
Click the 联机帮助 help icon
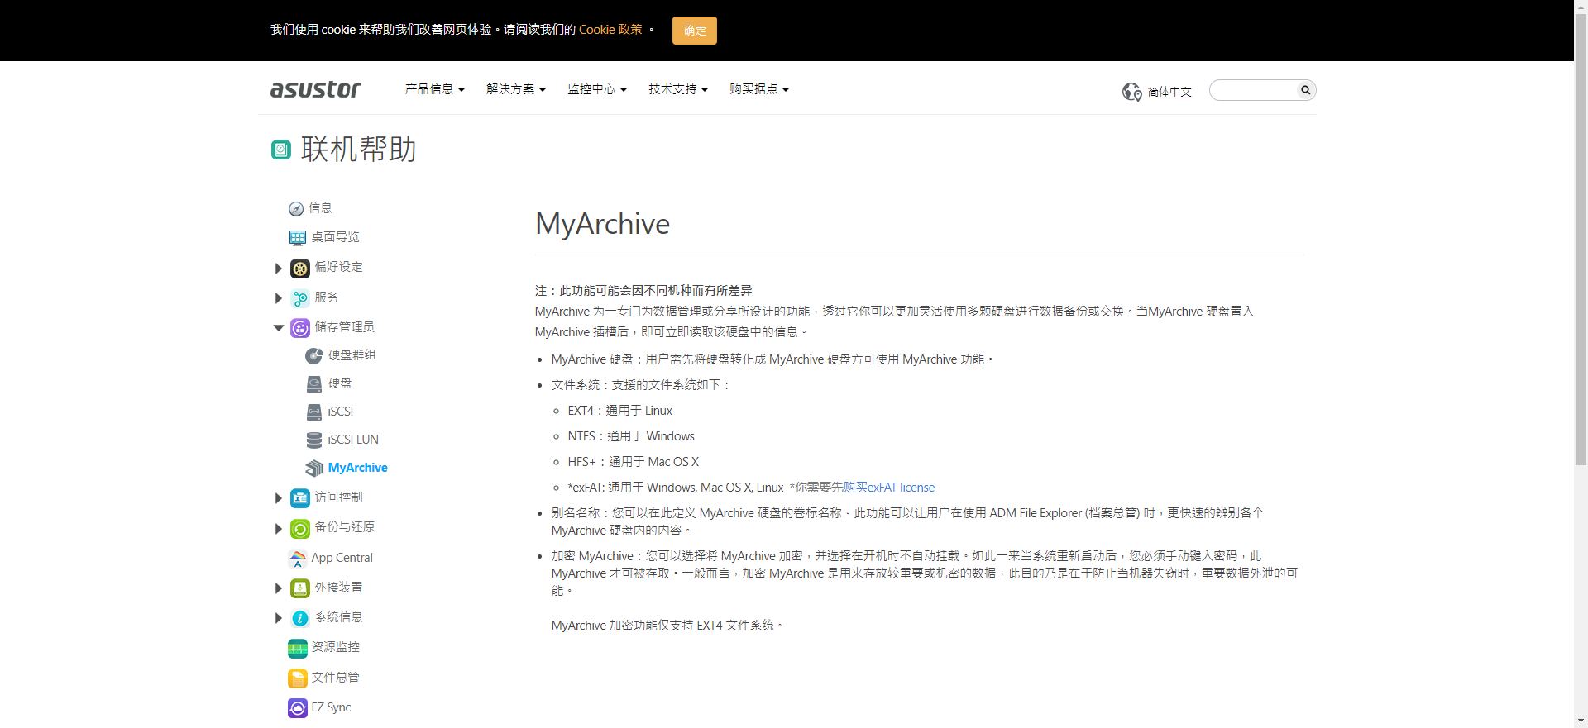point(281,150)
